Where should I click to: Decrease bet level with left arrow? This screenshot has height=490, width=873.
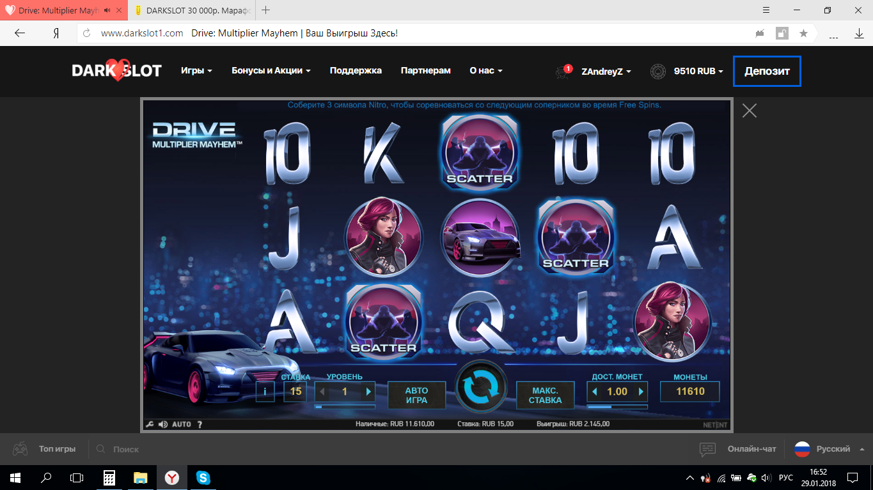click(322, 392)
